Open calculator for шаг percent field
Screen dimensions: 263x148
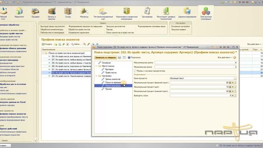[x=230, y=87]
